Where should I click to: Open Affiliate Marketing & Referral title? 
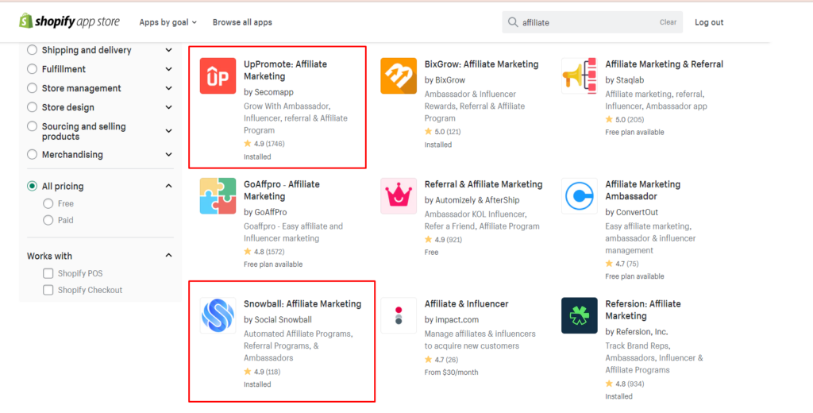tap(665, 64)
